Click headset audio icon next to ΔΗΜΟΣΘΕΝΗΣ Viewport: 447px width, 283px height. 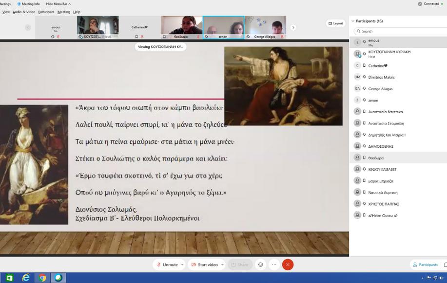tap(364, 146)
